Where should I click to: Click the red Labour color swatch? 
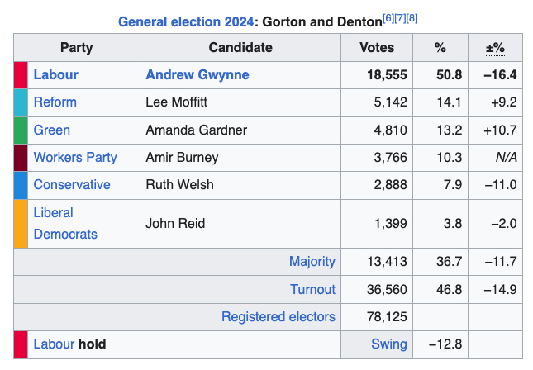tap(21, 75)
